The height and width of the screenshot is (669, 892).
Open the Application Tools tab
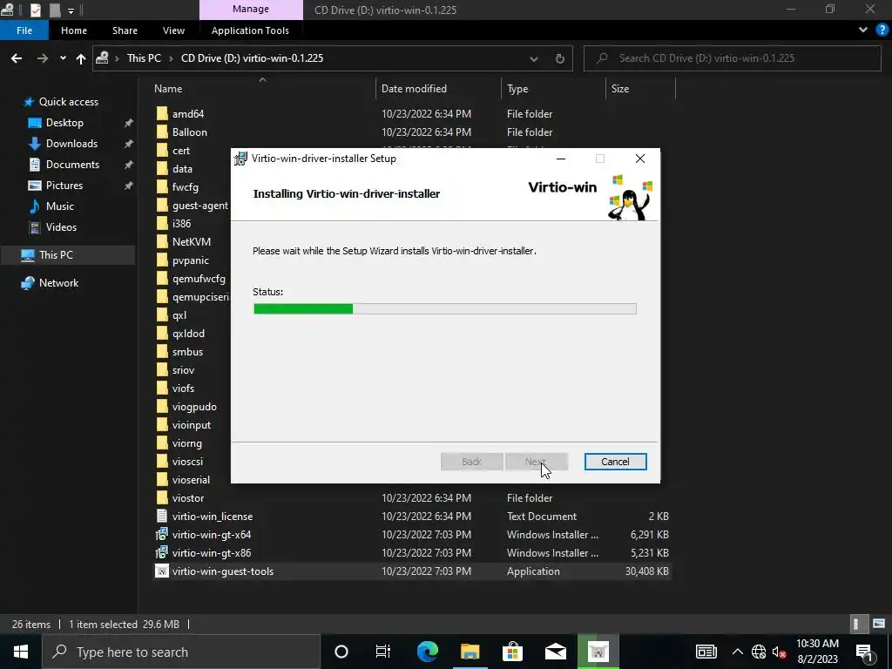click(x=250, y=30)
